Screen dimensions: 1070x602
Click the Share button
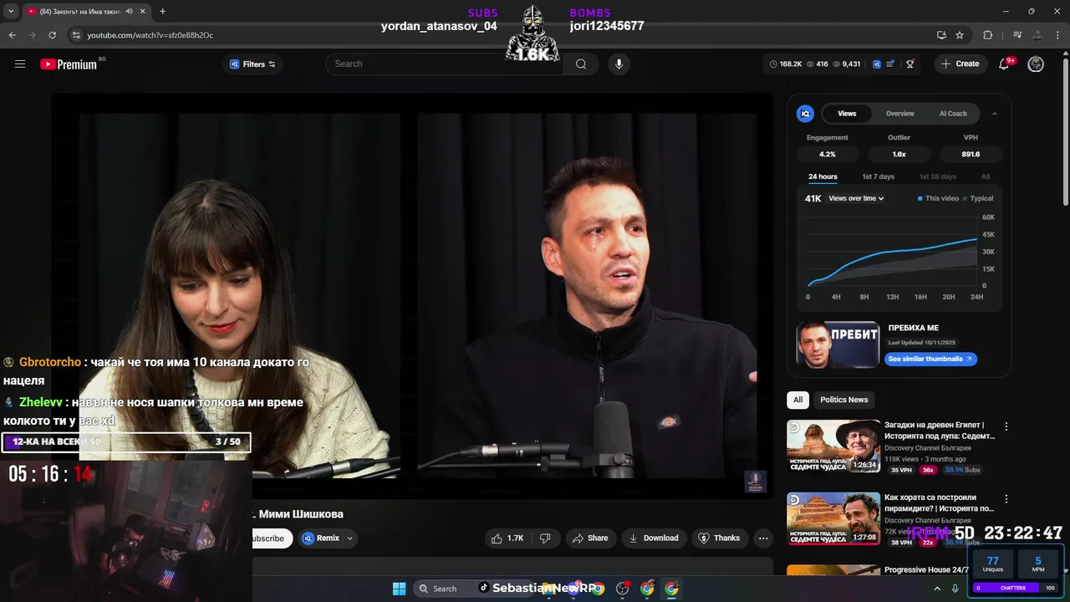click(x=590, y=538)
